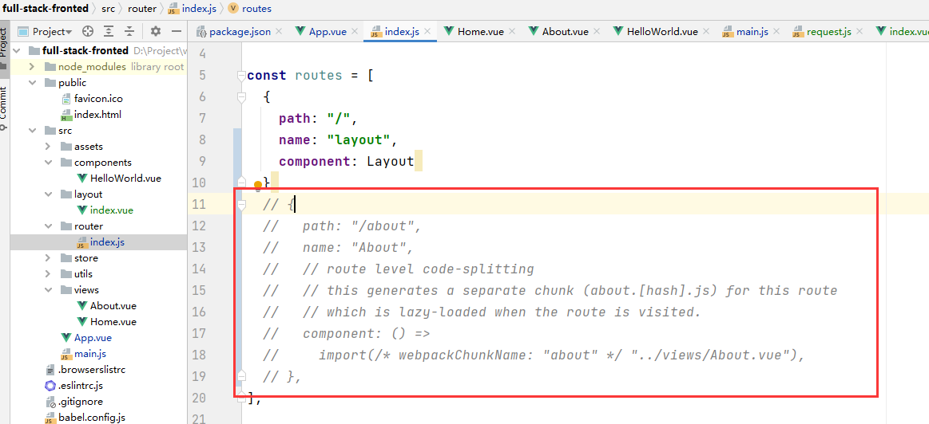Expand the assets folder arrow

click(48, 146)
